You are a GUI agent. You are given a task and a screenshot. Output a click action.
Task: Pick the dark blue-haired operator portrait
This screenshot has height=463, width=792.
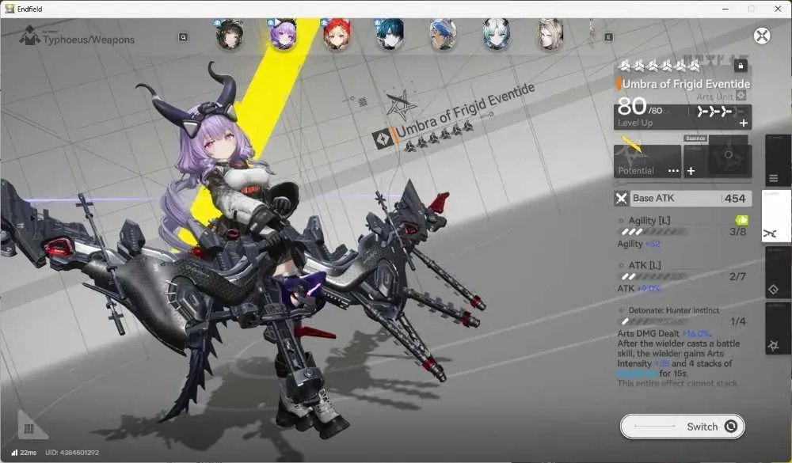390,34
